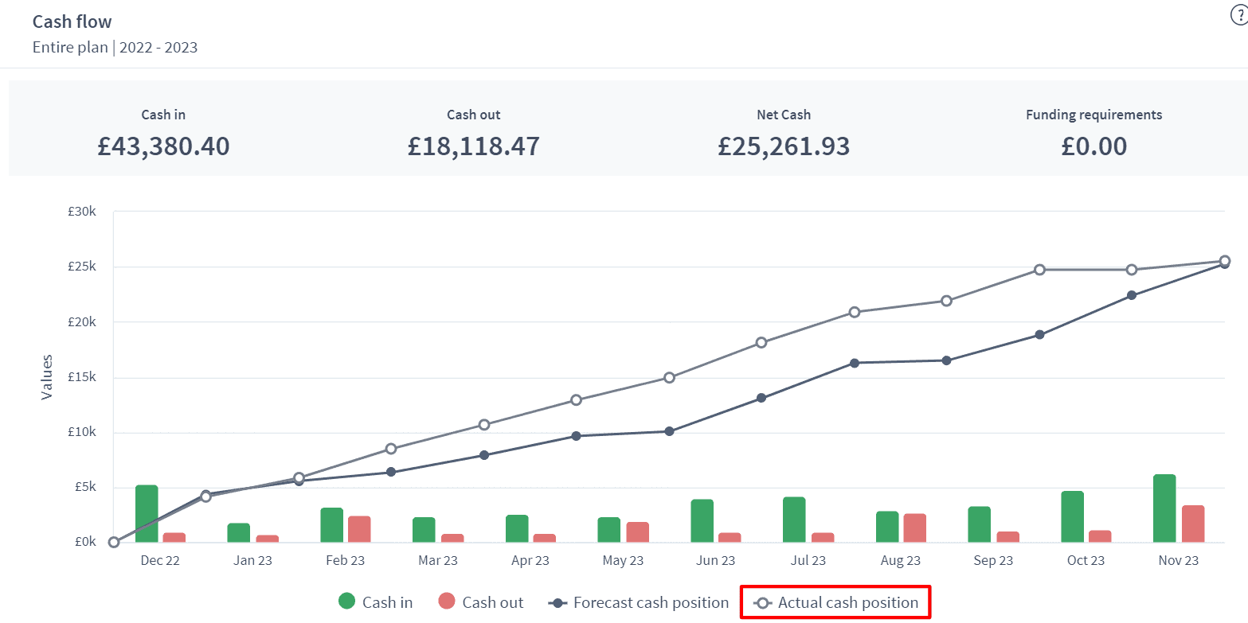Click the Nov 23 red cash out bar
This screenshot has height=623, width=1248.
(x=1193, y=524)
